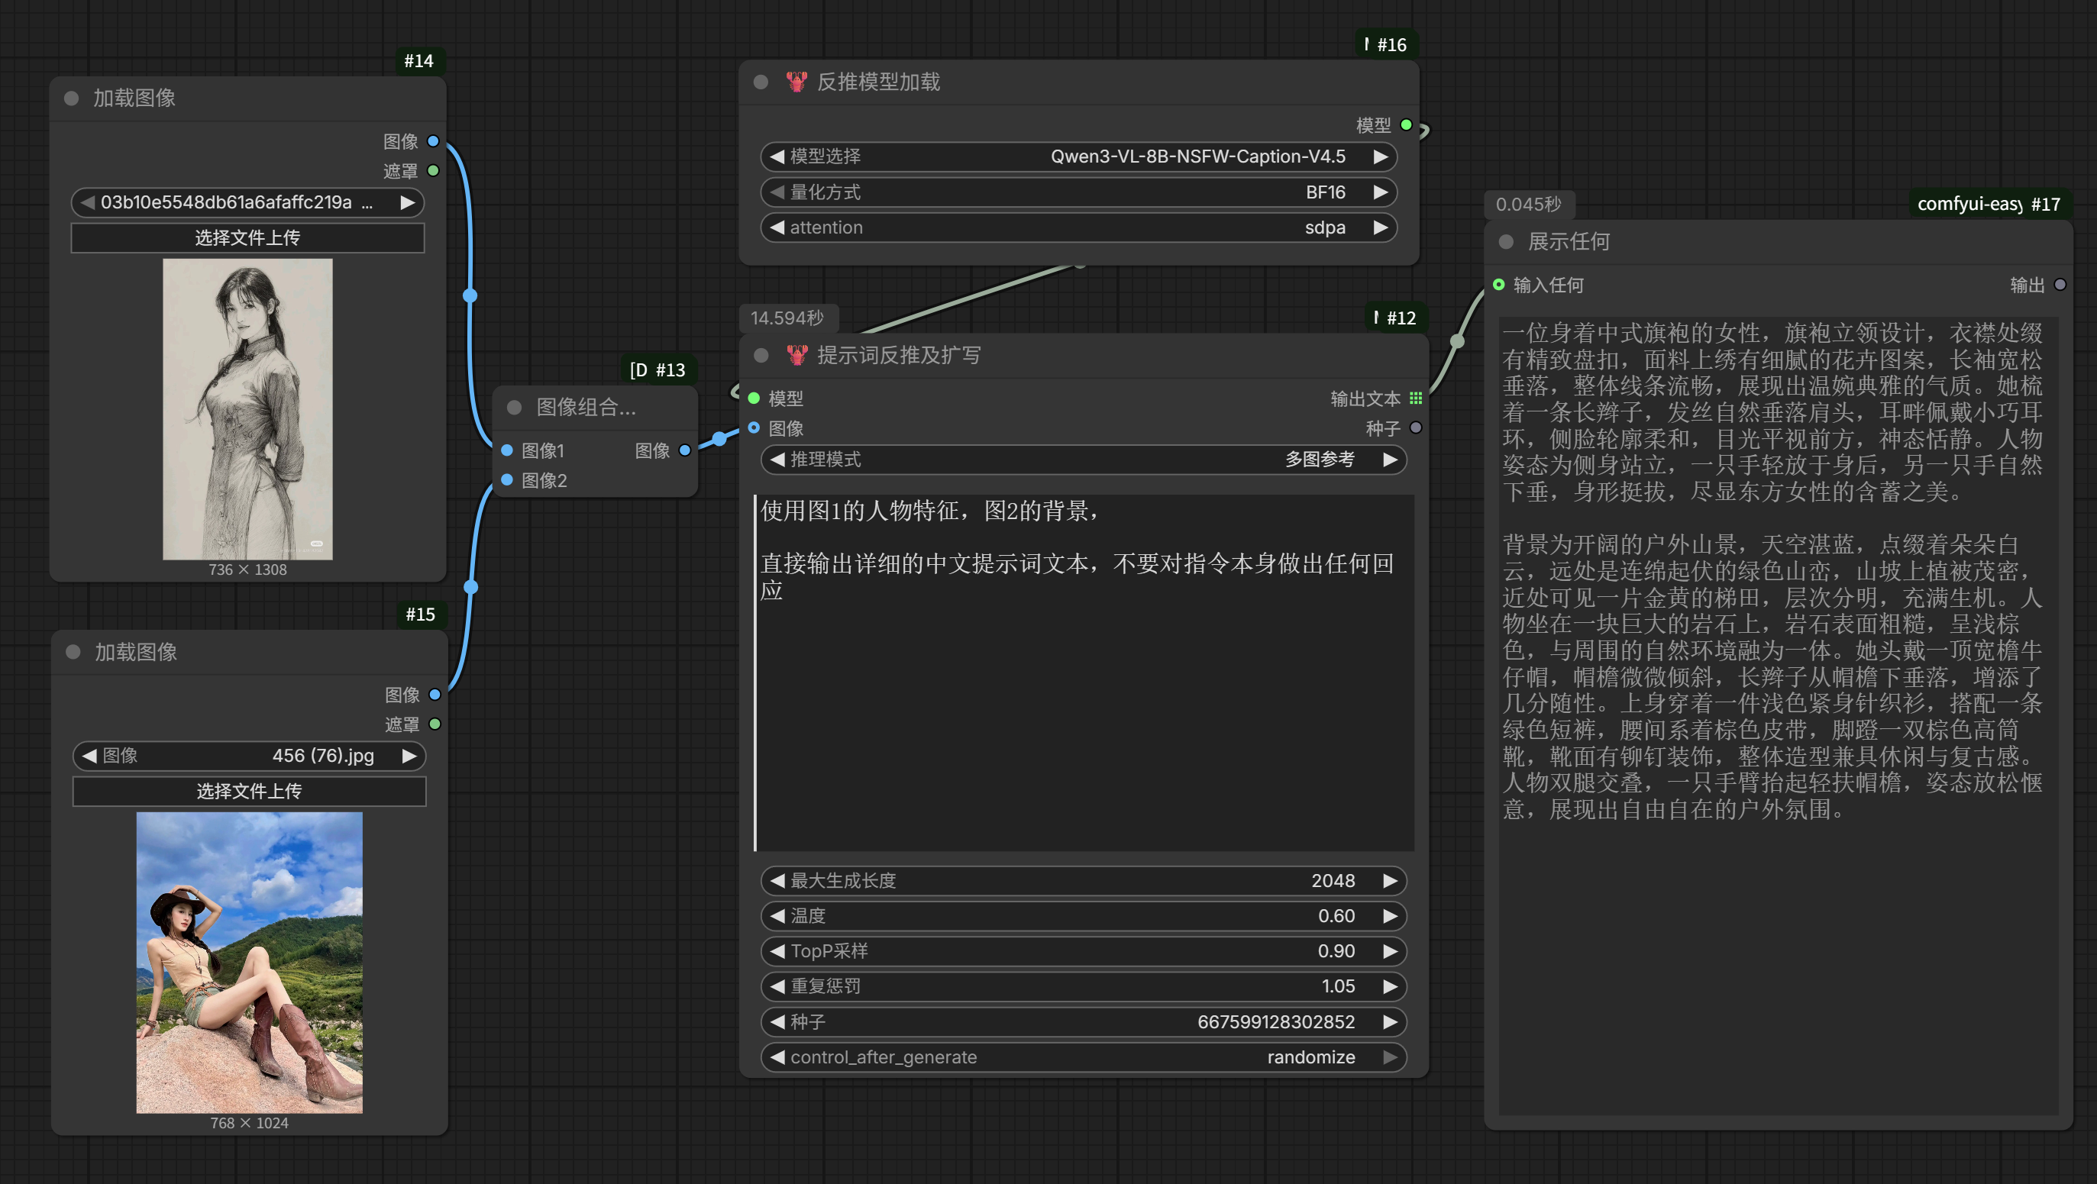Open the 推理模式 多图参考 dropdown
The image size is (2097, 1184).
(x=1084, y=460)
